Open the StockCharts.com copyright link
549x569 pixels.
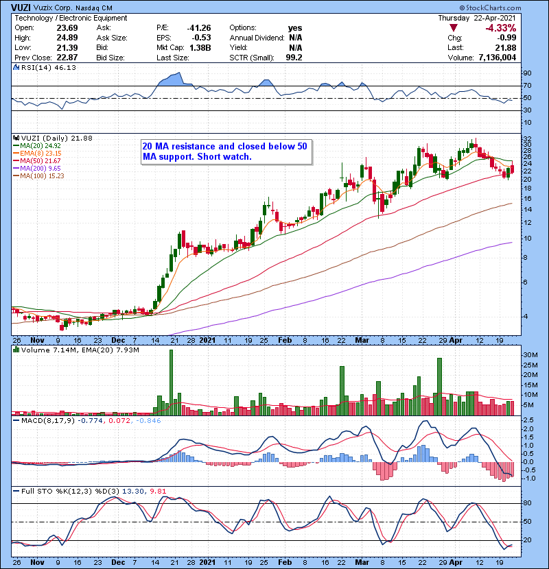click(490, 8)
